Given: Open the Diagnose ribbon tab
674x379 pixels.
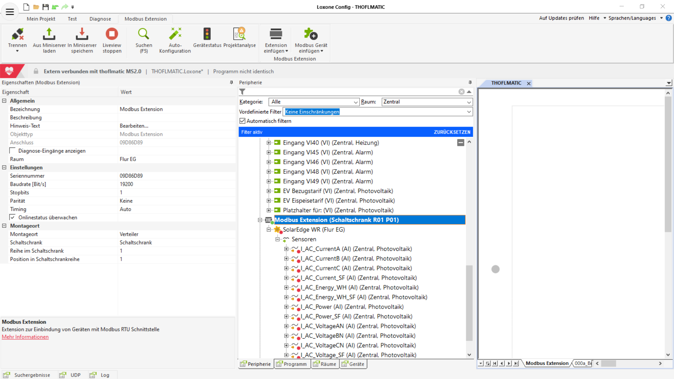Looking at the screenshot, I should tap(100, 19).
